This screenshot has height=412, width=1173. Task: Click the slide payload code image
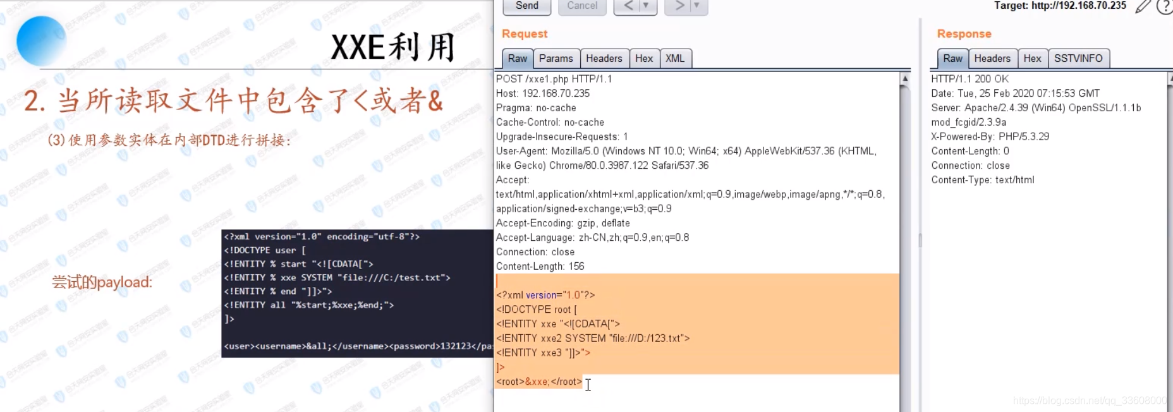point(357,293)
